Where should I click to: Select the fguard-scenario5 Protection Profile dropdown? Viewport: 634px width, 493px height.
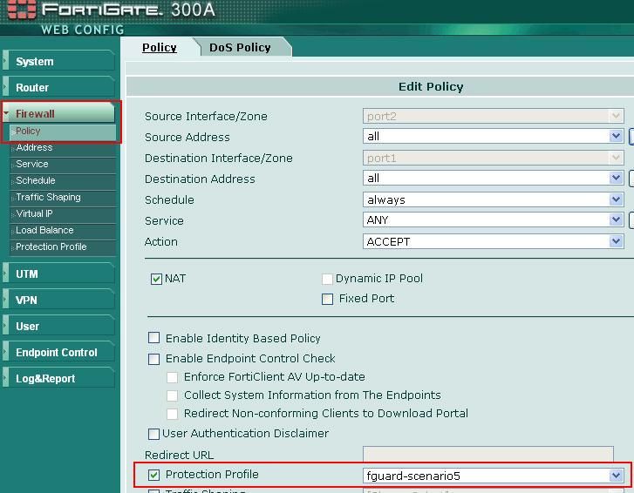pos(494,476)
